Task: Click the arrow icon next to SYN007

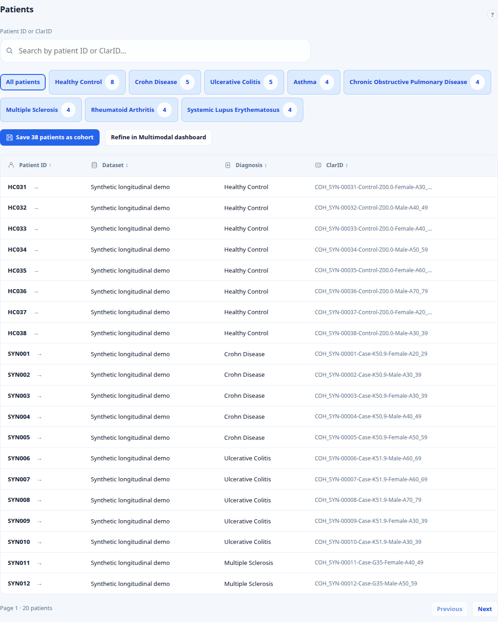Action: (x=40, y=480)
